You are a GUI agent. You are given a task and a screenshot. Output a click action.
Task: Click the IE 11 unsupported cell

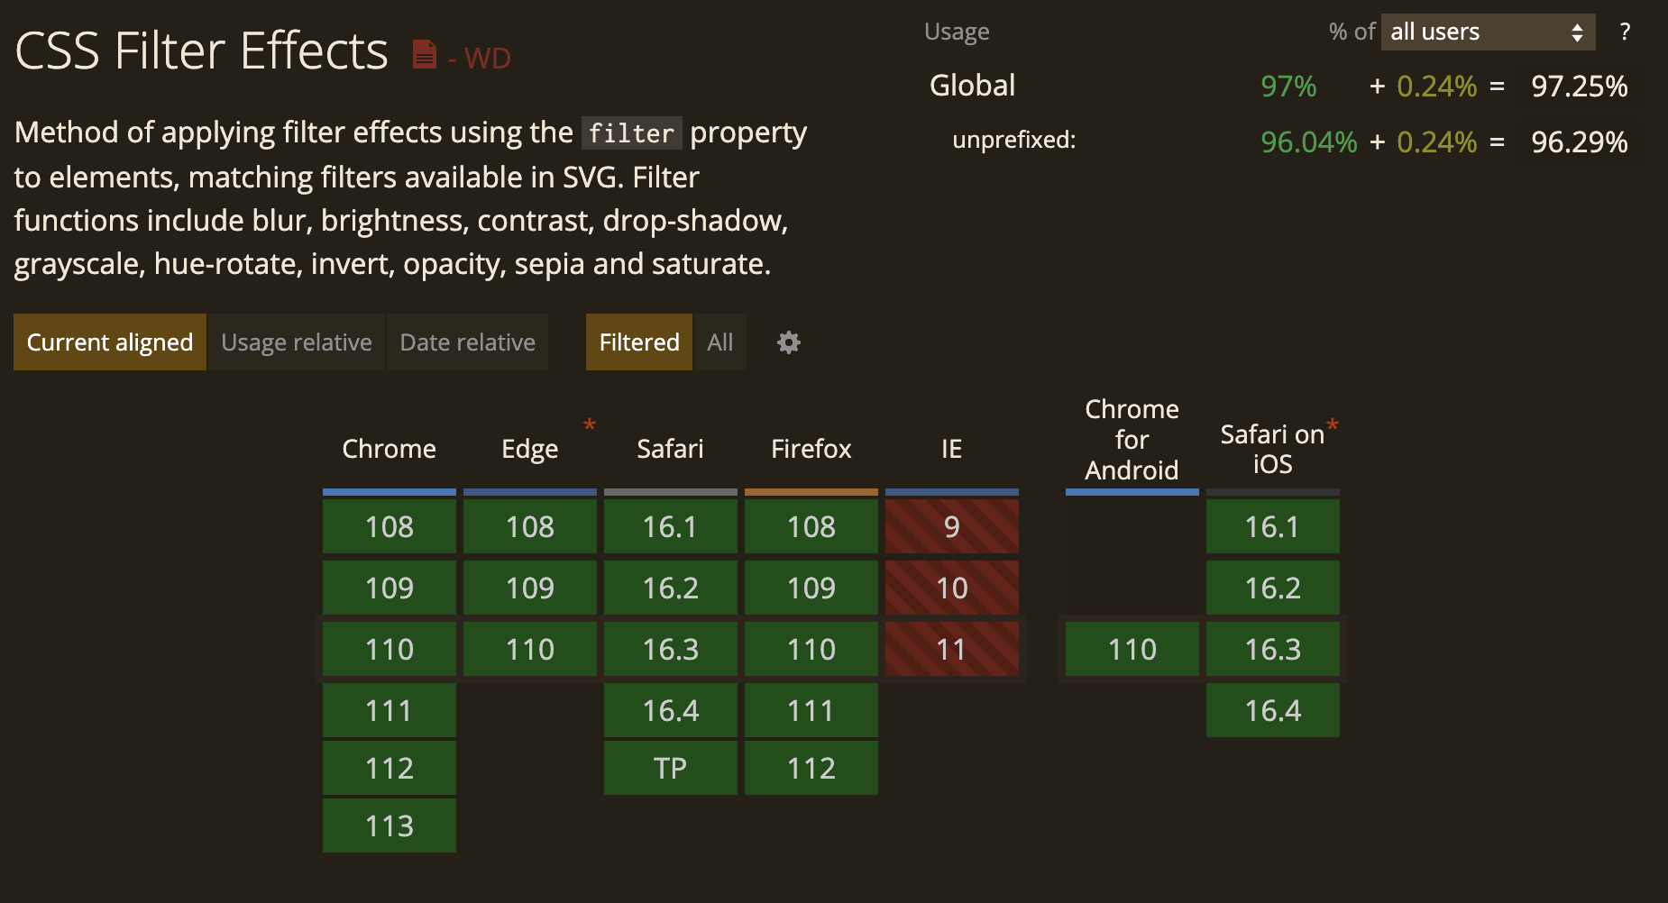click(x=952, y=649)
